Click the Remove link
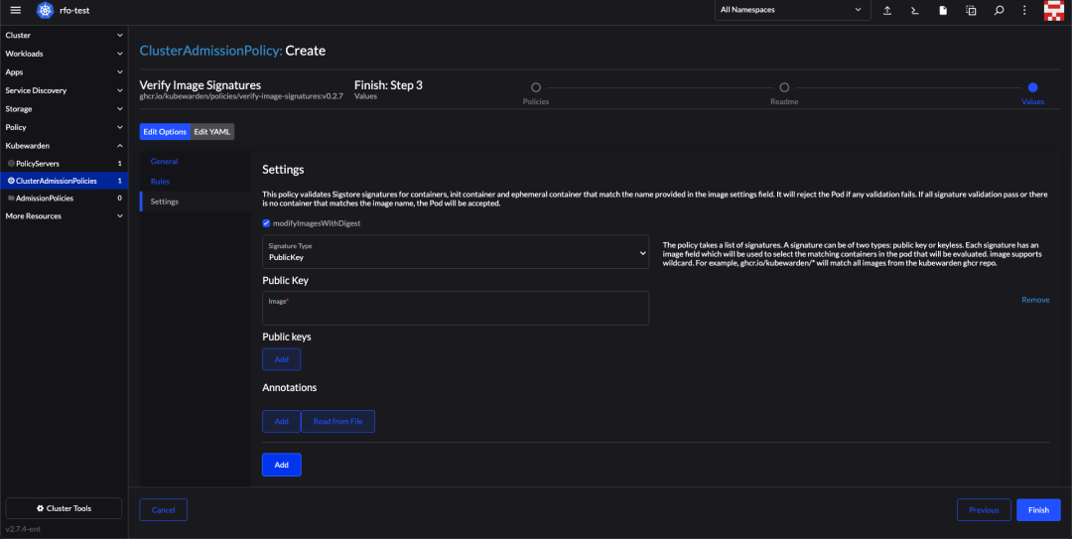This screenshot has width=1072, height=539. [1035, 300]
